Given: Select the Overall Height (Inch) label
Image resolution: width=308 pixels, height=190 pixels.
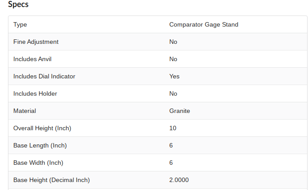Looking at the screenshot, I should pos(42,128).
